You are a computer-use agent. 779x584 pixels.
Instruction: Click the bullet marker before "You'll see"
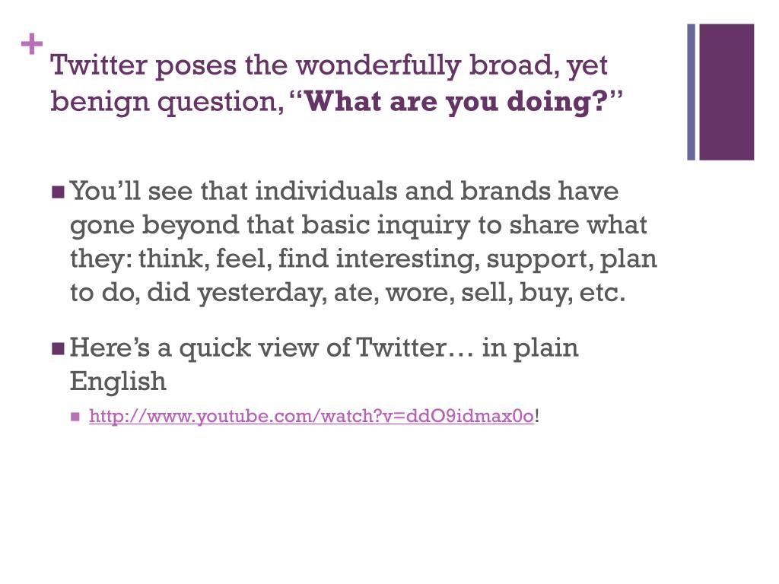(58, 192)
